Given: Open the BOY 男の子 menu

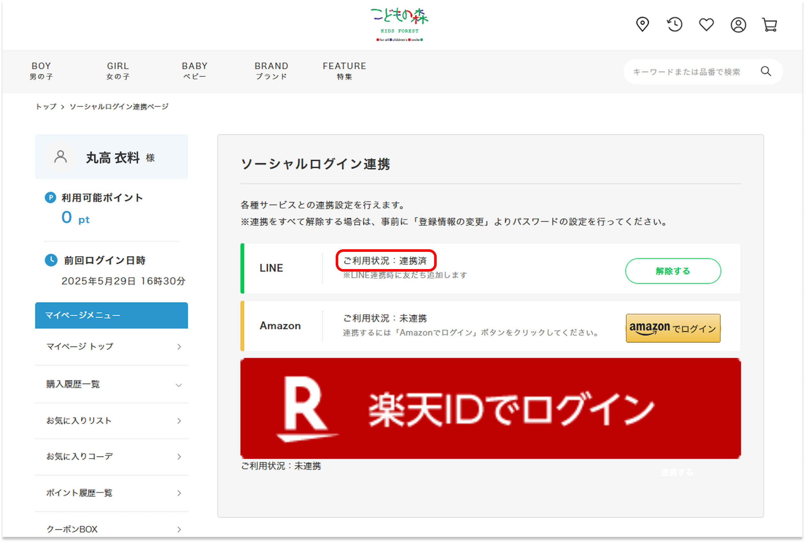Looking at the screenshot, I should (41, 71).
